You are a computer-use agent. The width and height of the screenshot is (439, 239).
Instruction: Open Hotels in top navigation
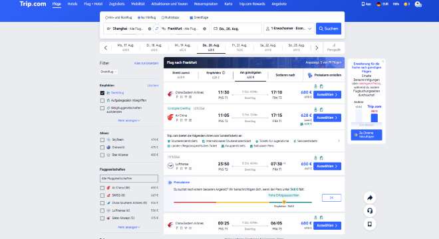tap(73, 4)
